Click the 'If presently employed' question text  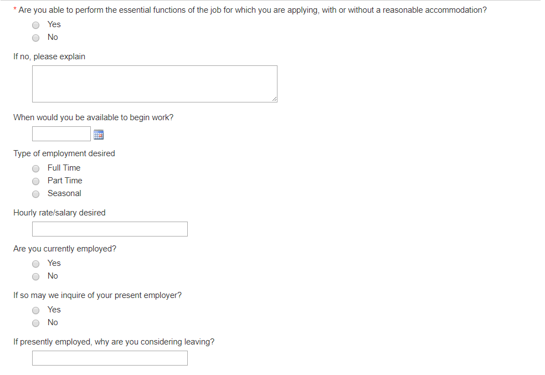point(114,342)
